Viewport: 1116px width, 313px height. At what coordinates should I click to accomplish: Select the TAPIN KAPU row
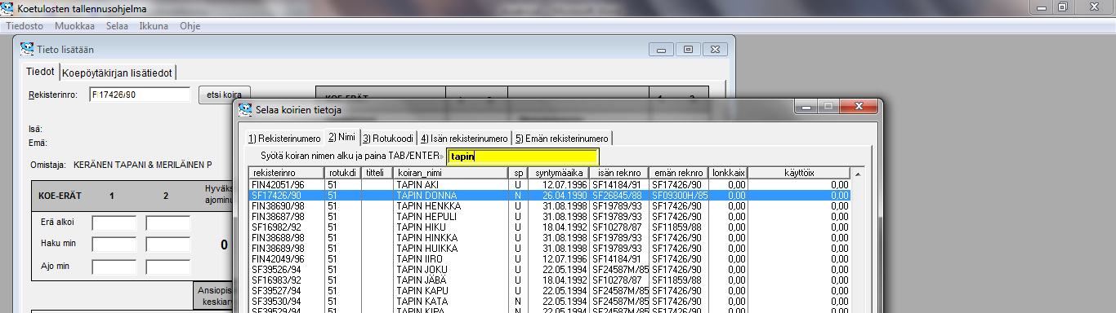pos(550,291)
